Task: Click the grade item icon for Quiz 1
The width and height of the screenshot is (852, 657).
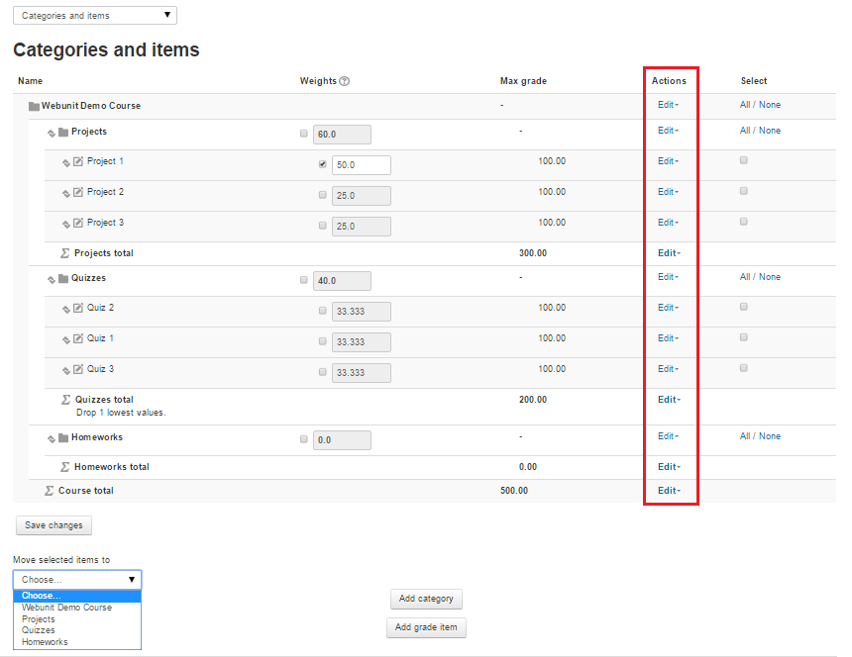Action: pos(79,339)
